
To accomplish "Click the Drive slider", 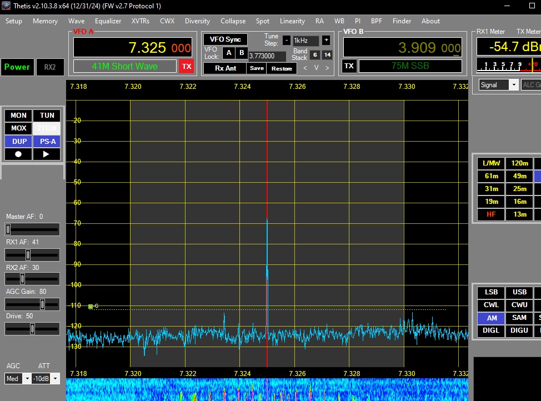I will click(x=32, y=329).
